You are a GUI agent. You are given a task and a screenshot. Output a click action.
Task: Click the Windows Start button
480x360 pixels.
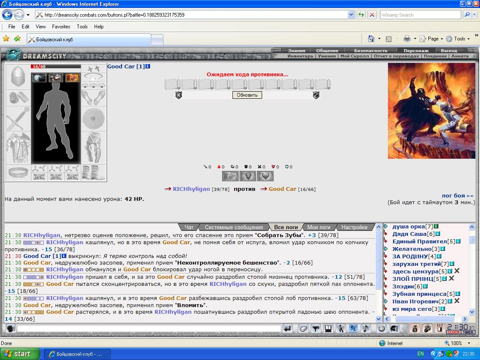[20, 354]
